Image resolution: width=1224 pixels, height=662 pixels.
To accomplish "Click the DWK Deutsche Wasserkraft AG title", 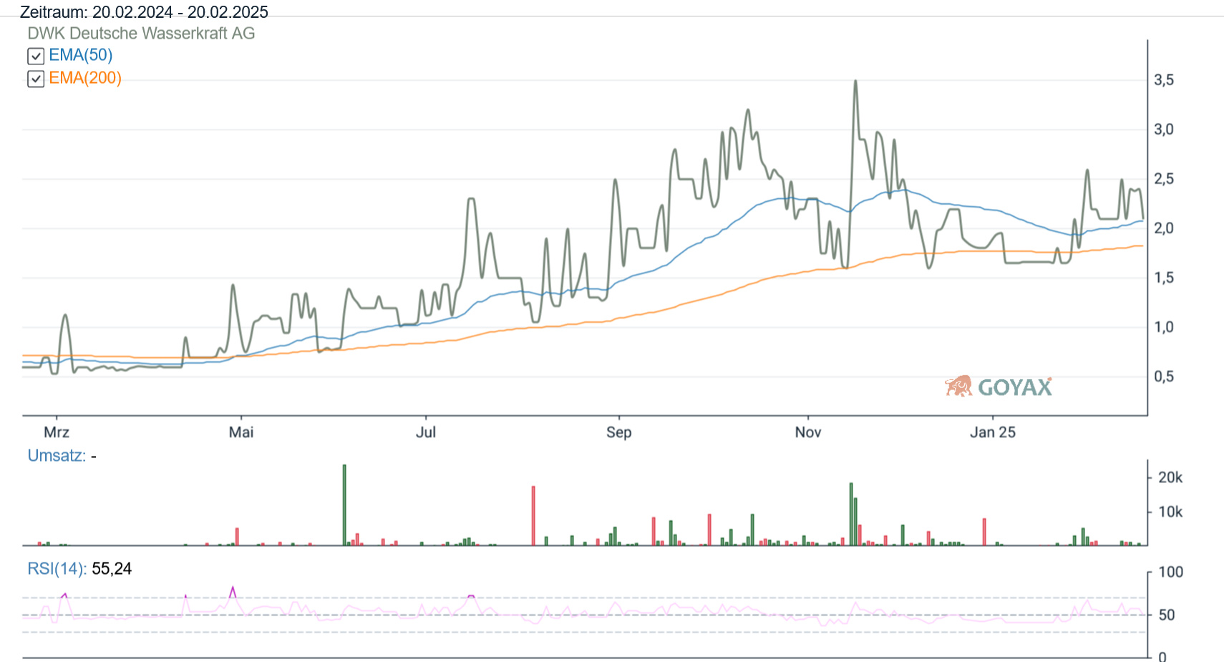I will coord(141,34).
